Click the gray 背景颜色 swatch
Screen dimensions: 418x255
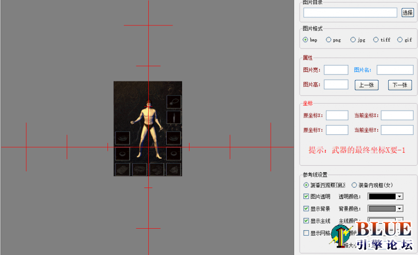click(382, 209)
